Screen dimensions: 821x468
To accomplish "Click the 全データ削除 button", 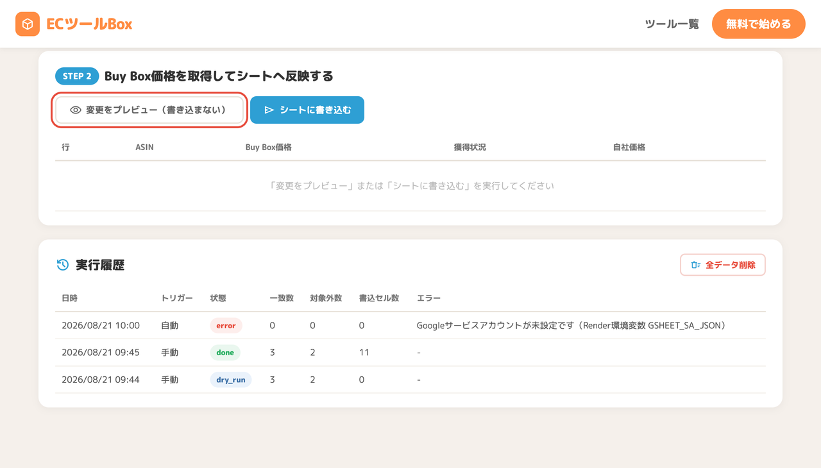I will tap(723, 265).
